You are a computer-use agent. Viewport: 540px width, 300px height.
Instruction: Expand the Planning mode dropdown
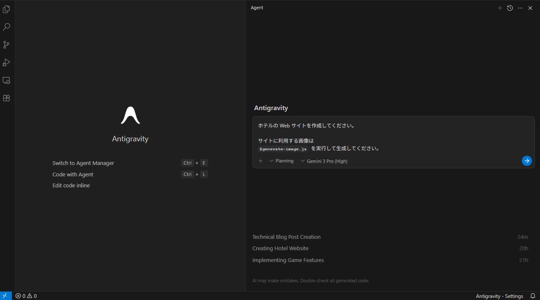[x=282, y=161]
